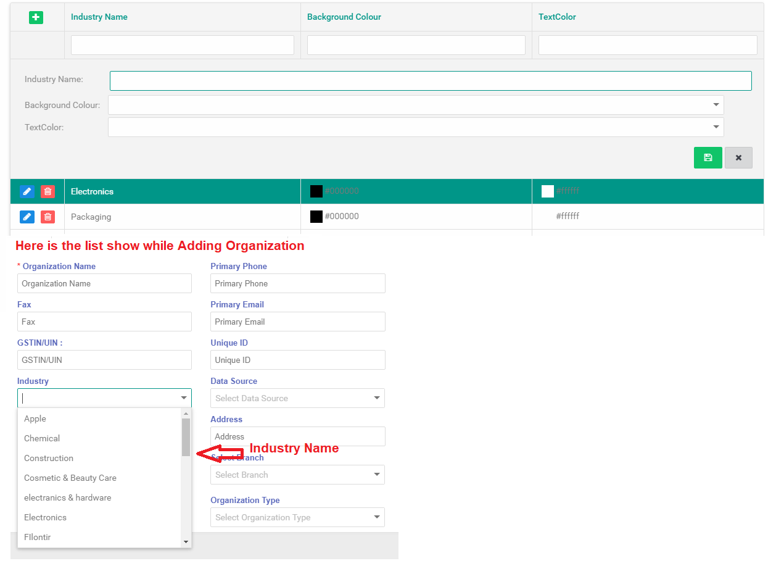
Task: Edit the Electronics row with pencil icon
Action: (27, 191)
